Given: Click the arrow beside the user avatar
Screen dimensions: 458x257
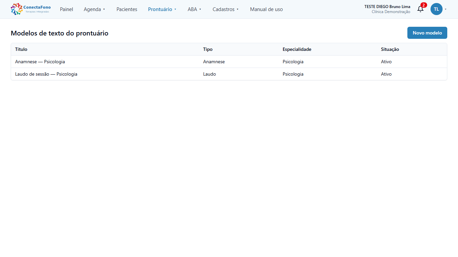Looking at the screenshot, I should click(x=446, y=9).
